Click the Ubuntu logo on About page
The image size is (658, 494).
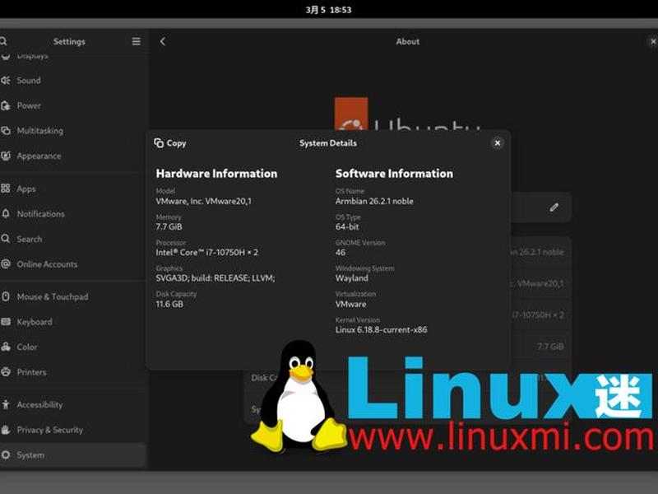(407, 114)
